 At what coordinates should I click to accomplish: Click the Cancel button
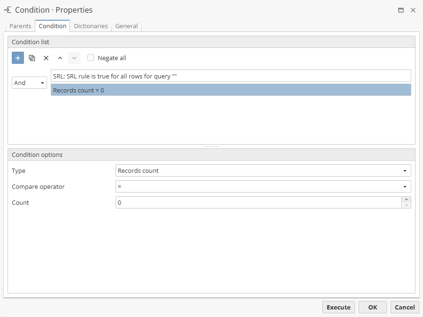[404, 307]
